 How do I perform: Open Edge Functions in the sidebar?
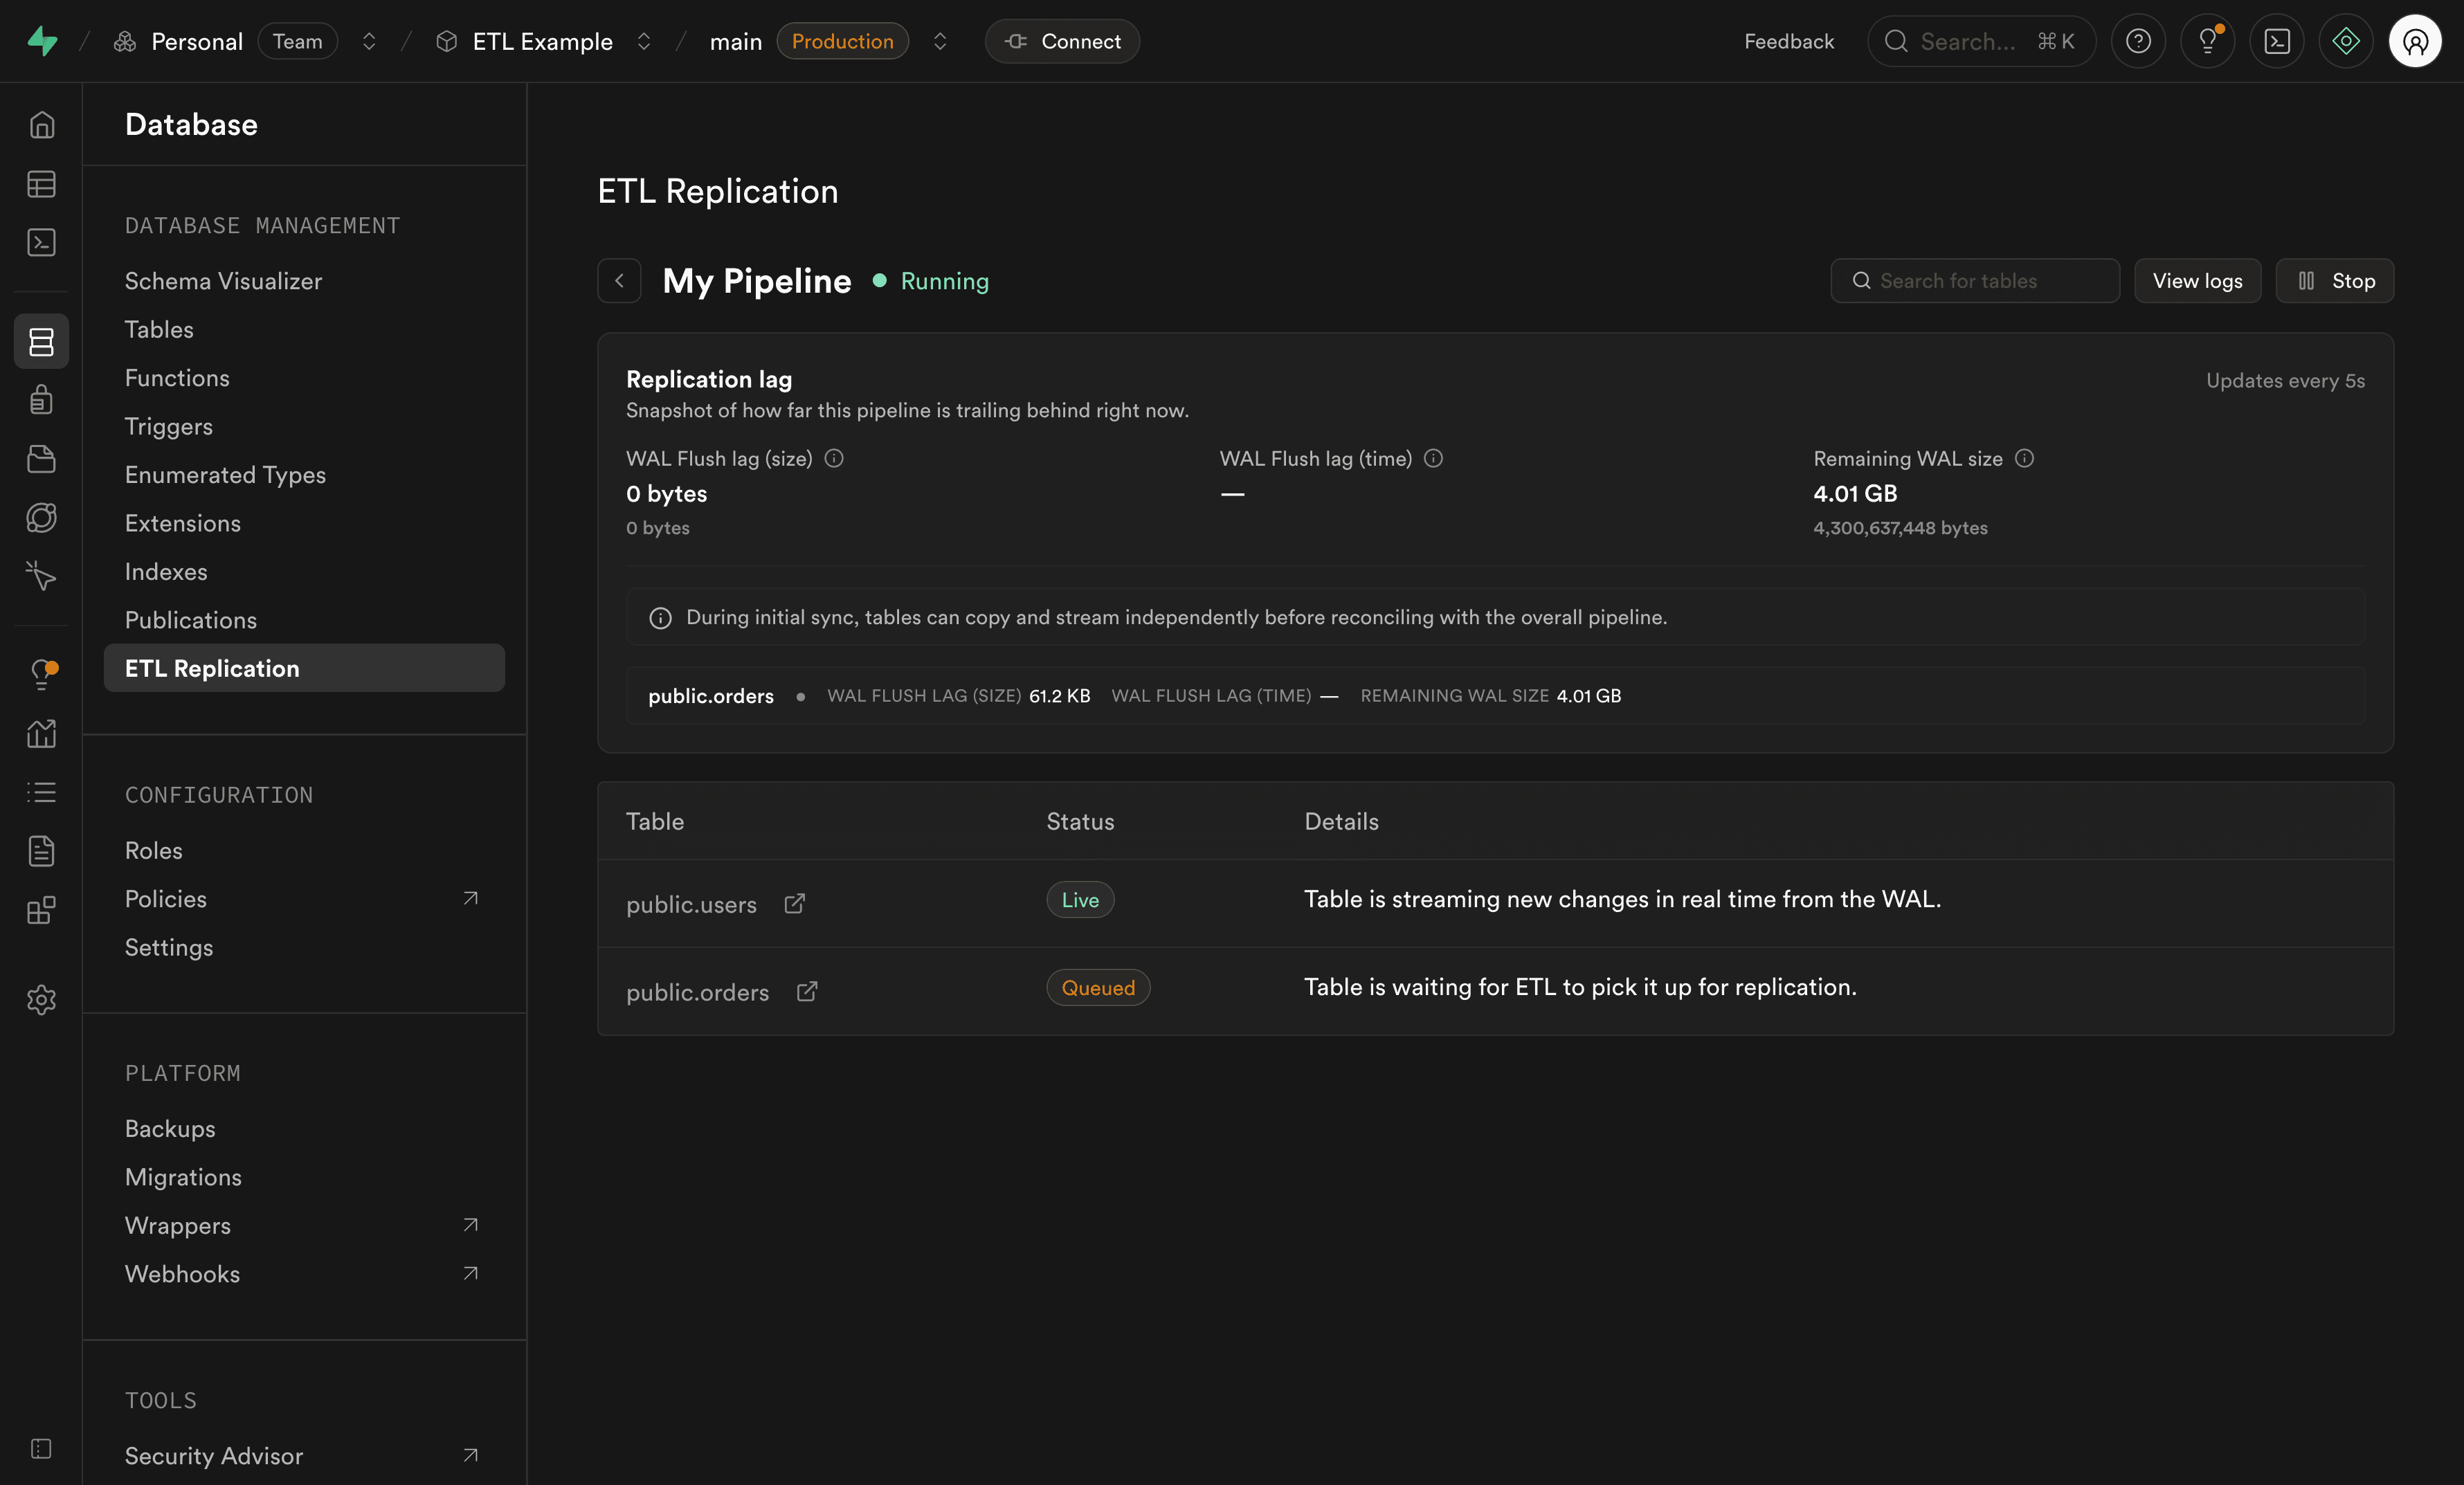(41, 518)
